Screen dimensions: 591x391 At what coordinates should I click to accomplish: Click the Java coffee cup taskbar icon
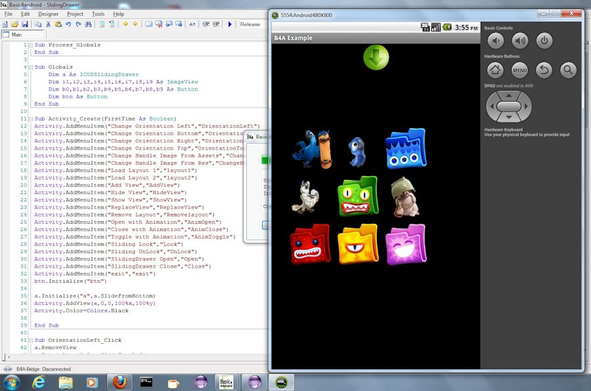(x=173, y=382)
